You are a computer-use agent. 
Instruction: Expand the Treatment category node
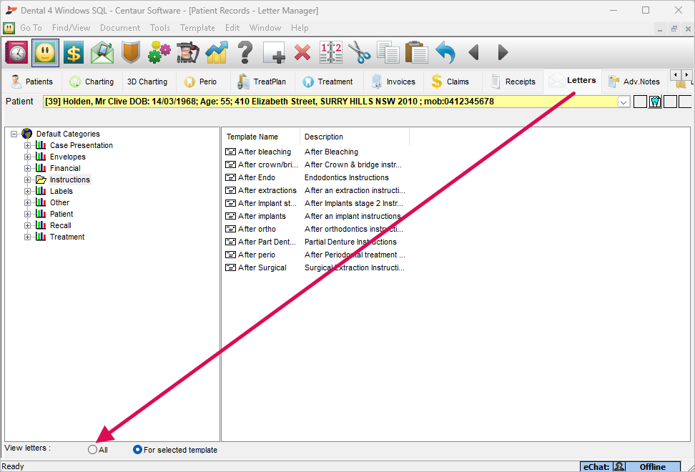[27, 237]
